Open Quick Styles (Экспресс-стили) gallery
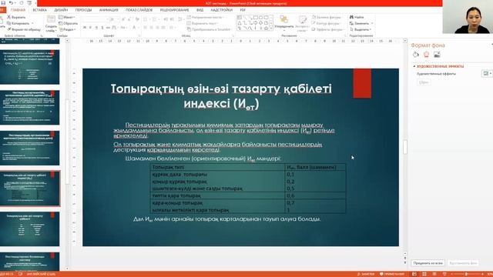This screenshot has width=493, height=277. (302, 23)
